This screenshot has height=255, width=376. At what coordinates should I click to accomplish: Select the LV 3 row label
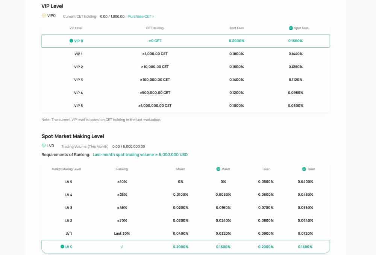pos(69,208)
